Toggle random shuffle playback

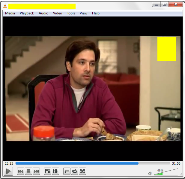[x=82, y=171]
